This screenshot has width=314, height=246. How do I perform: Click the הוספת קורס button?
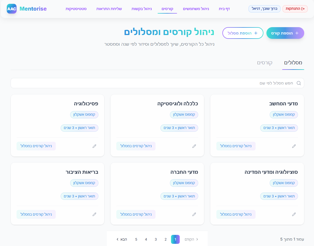click(285, 33)
